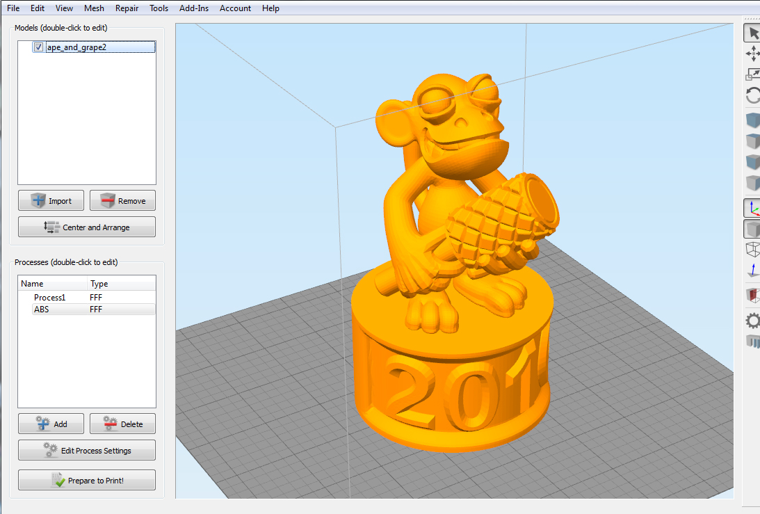Uncheck the ape_and_grape2 model checkbox
Viewport: 760px width, 514px height.
coord(39,47)
